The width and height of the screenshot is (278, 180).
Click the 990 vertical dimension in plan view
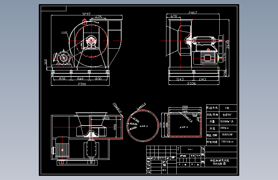click(115, 127)
